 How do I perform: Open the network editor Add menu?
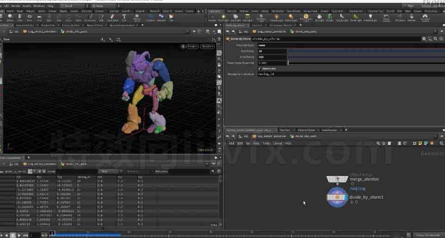(x=232, y=143)
